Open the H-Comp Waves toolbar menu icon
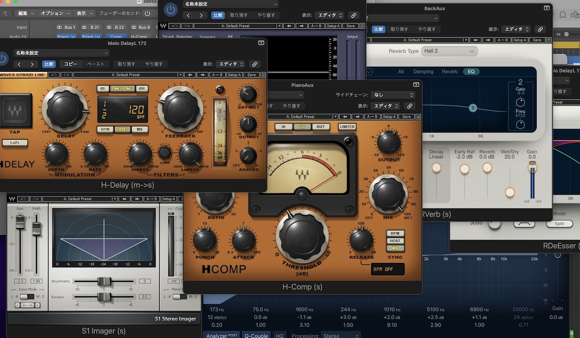 tap(417, 117)
